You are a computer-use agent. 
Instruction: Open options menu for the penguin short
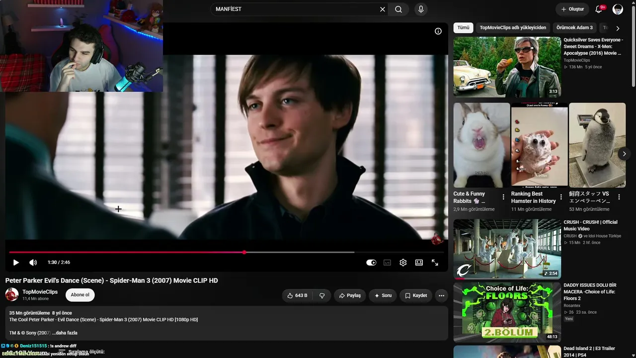click(619, 197)
